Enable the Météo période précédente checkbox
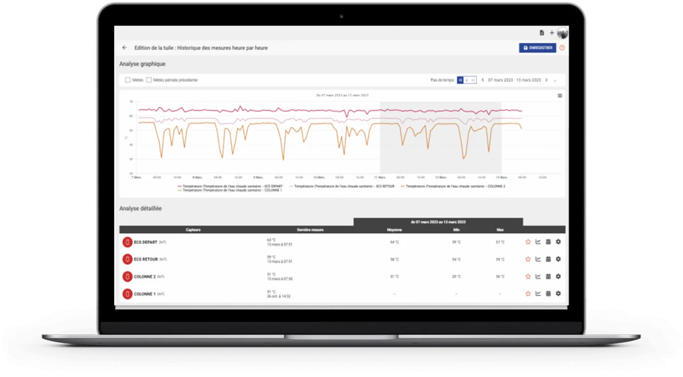This screenshot has width=683, height=377. tap(149, 80)
